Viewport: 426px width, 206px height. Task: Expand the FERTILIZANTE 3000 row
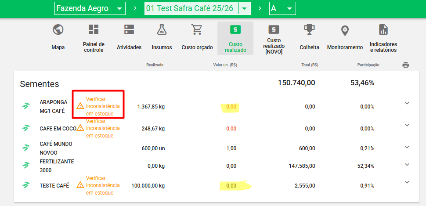[407, 165]
